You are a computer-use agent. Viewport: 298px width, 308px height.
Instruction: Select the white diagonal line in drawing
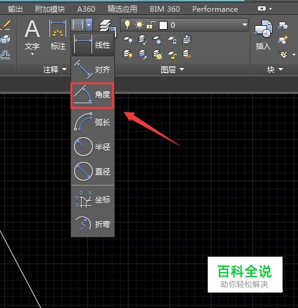[x=20, y=269]
